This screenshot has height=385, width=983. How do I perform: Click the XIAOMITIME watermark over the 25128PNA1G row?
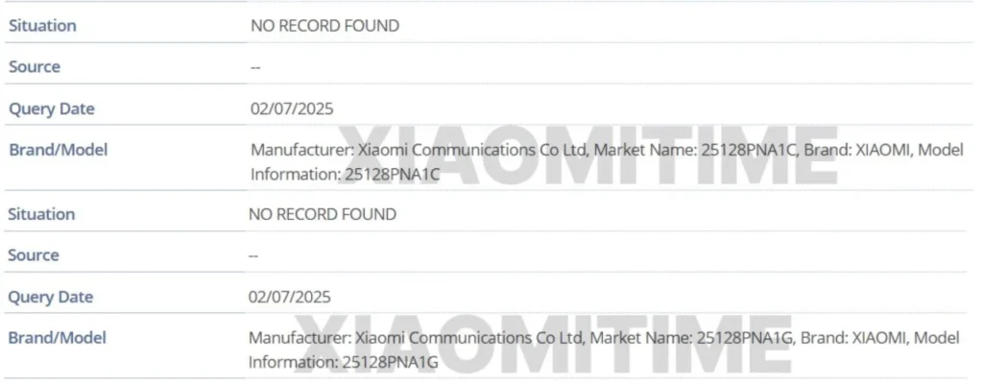544,345
